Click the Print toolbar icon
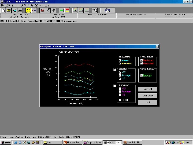The width and height of the screenshot is (193, 145). pyautogui.click(x=20, y=10)
